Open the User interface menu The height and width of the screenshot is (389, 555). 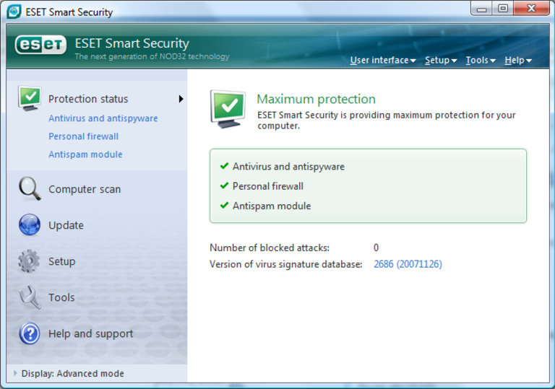point(383,61)
